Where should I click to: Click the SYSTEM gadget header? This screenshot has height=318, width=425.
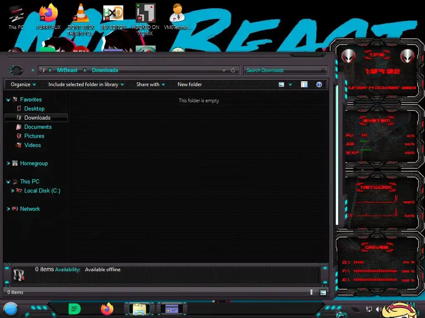377,120
